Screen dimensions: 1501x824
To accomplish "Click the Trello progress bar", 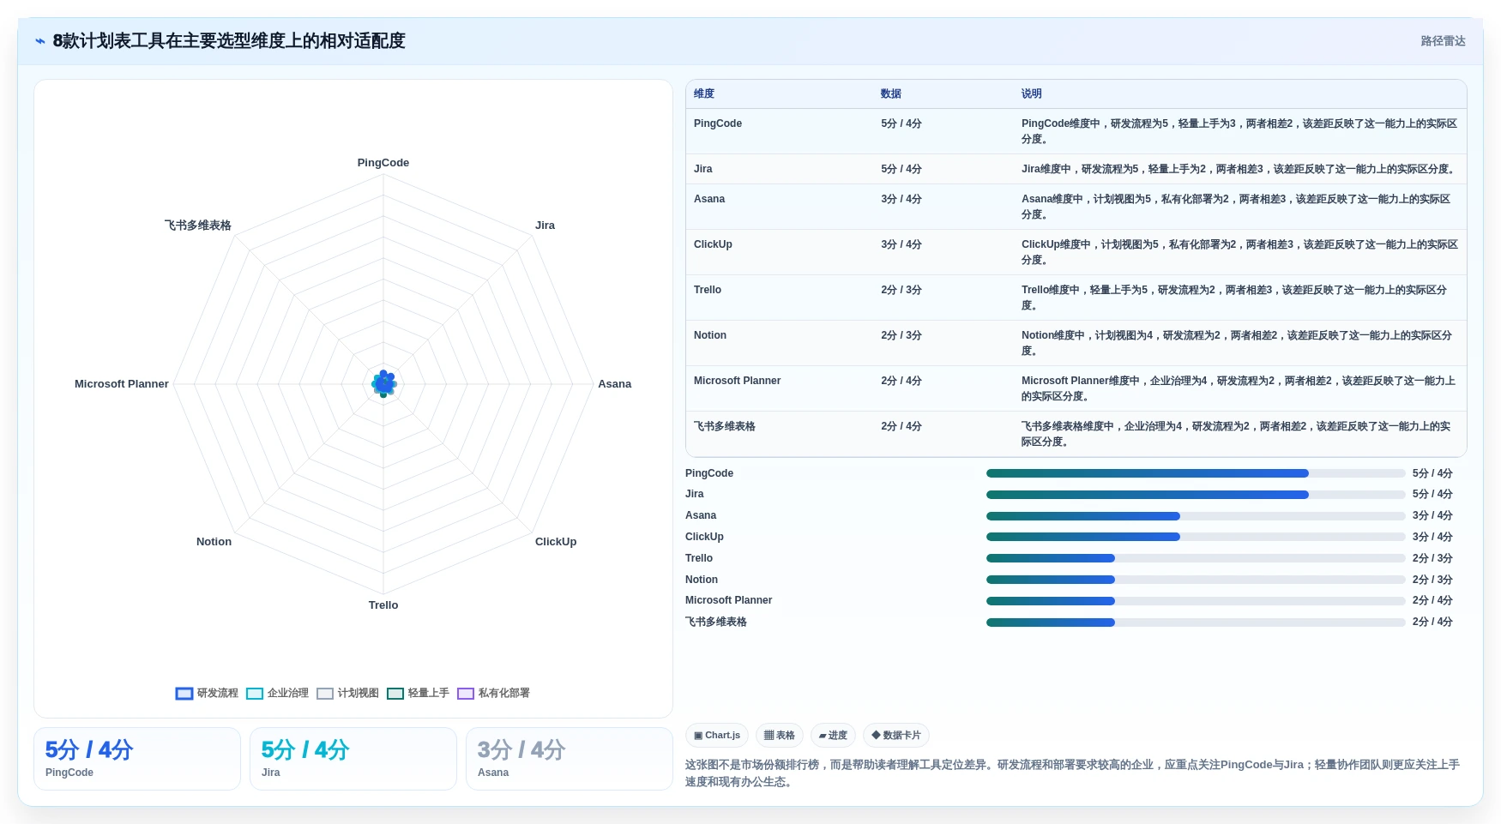I will (x=1196, y=558).
